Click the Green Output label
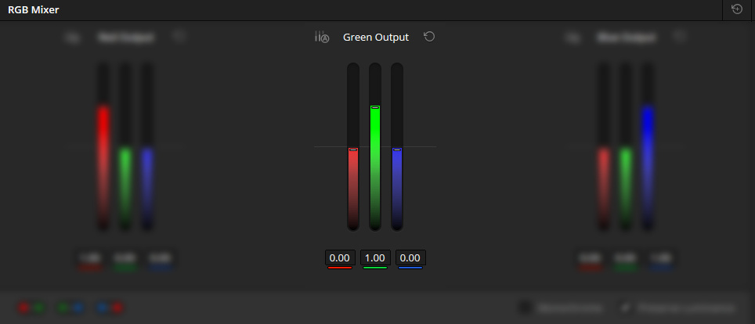Image resolution: width=755 pixels, height=324 pixels. [x=376, y=37]
